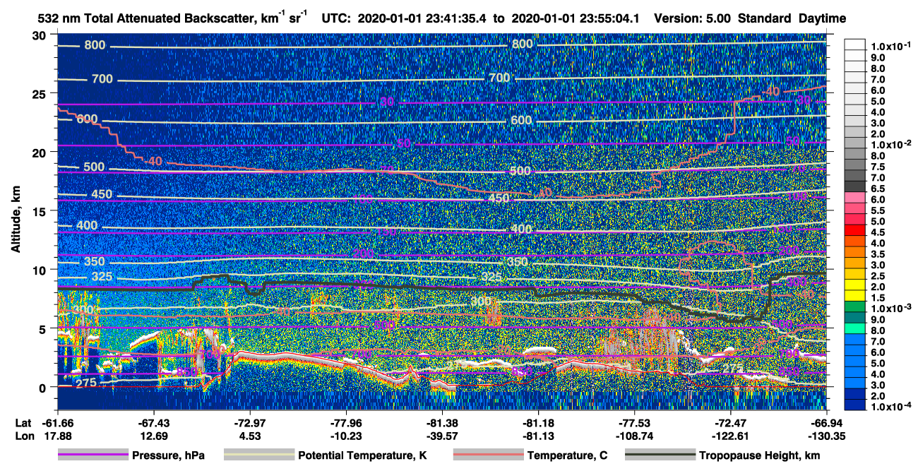This screenshot has width=918, height=471.
Task: Click the latitude value -81.38
Action: [441, 422]
